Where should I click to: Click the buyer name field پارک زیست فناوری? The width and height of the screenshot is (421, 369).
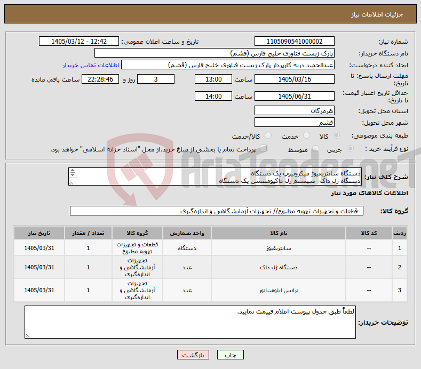[x=215, y=53]
